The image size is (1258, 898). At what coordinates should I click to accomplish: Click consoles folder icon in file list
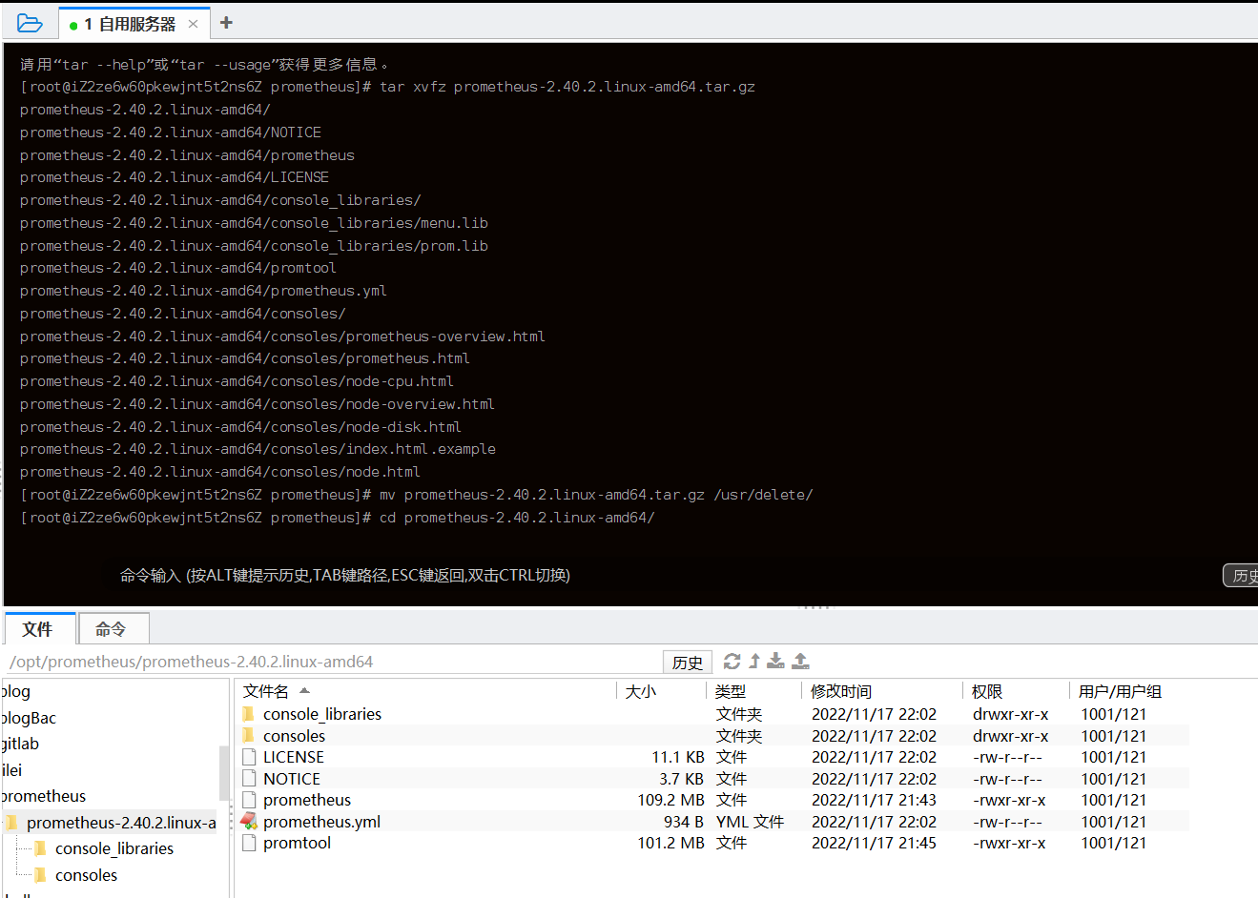coord(249,736)
